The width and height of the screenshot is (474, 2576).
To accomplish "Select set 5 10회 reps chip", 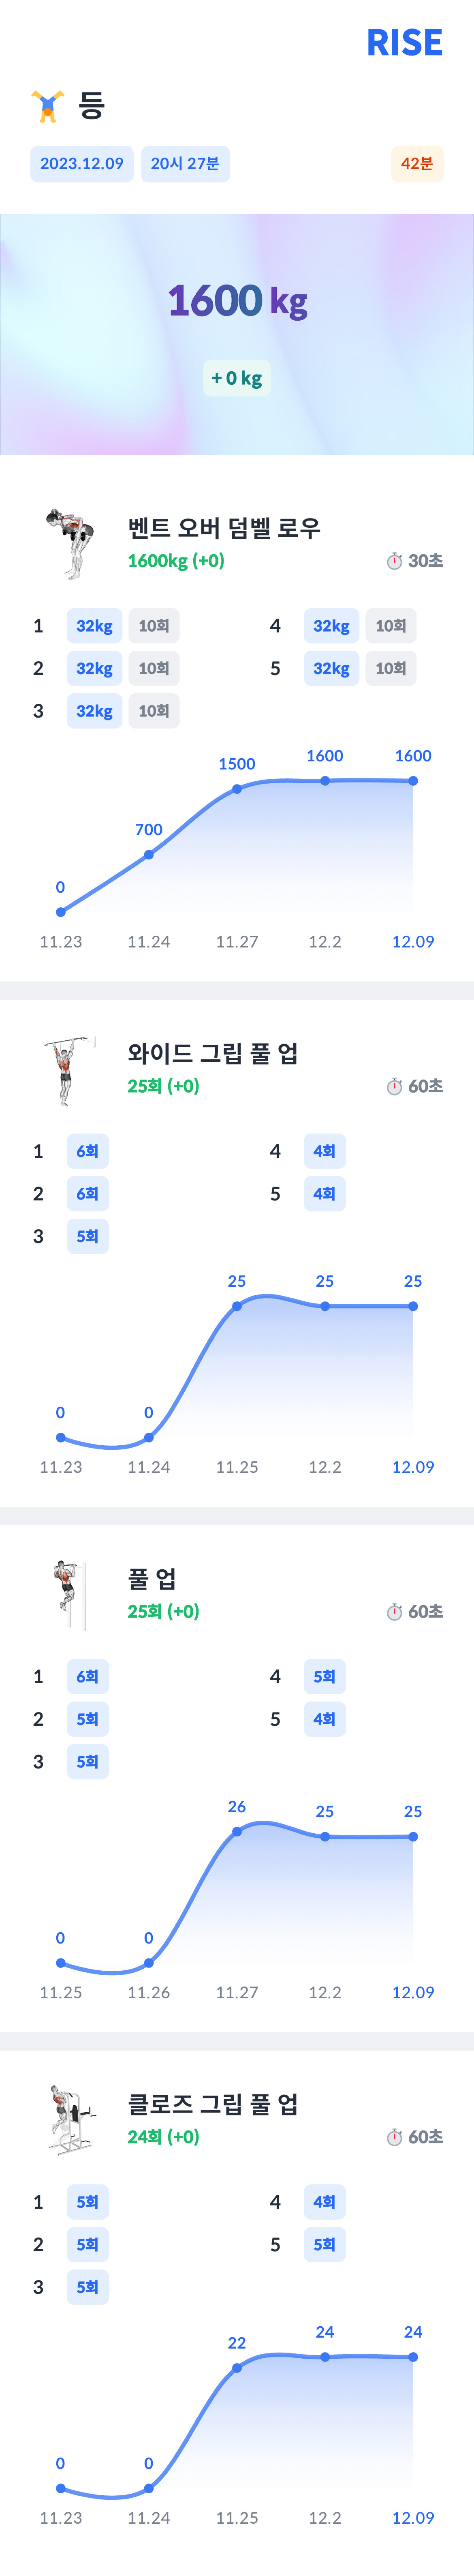I will tap(391, 669).
